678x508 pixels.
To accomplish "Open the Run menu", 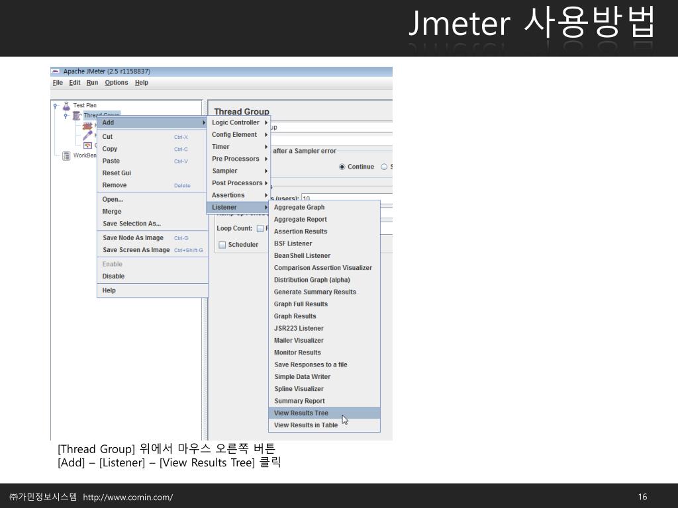I will tap(92, 83).
